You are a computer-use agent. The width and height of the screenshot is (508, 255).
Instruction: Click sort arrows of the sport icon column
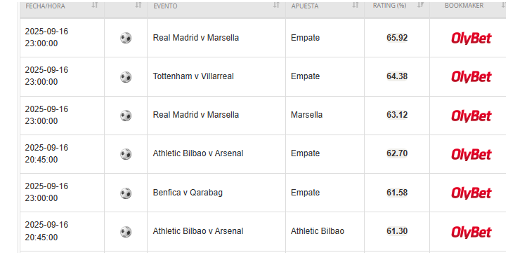point(138,5)
